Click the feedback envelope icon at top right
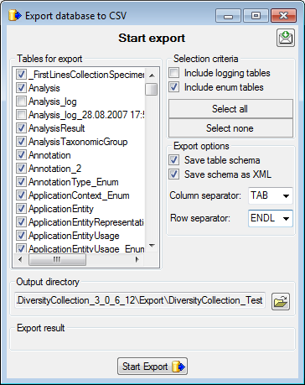This screenshot has height=385, width=305. (286, 38)
